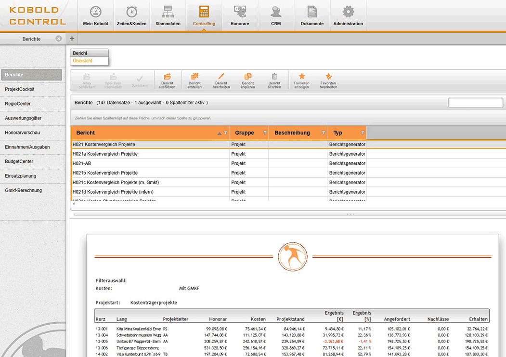Toggle sort arrow on Bericht column
This screenshot has height=357, width=506.
click(x=220, y=133)
